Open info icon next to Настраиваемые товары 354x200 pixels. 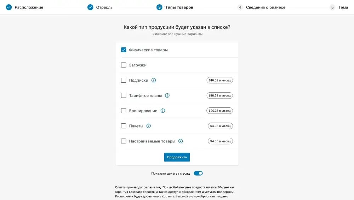pos(181,141)
